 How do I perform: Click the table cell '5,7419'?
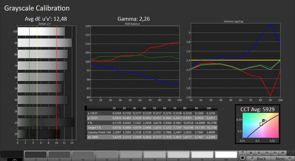(167, 137)
